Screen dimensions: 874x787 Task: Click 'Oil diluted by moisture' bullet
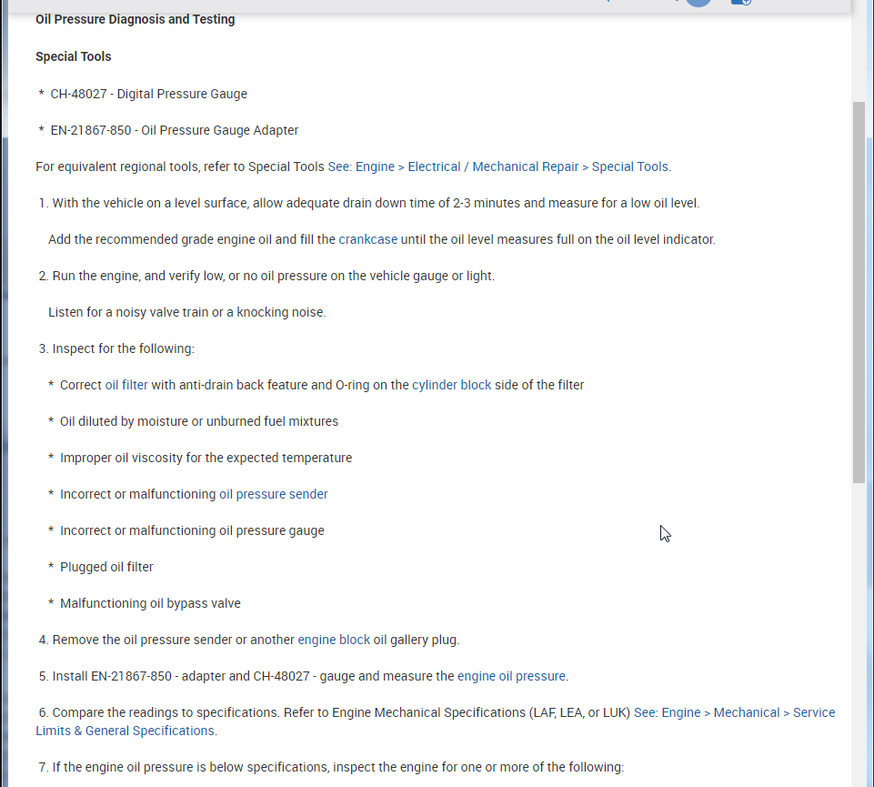(x=199, y=421)
